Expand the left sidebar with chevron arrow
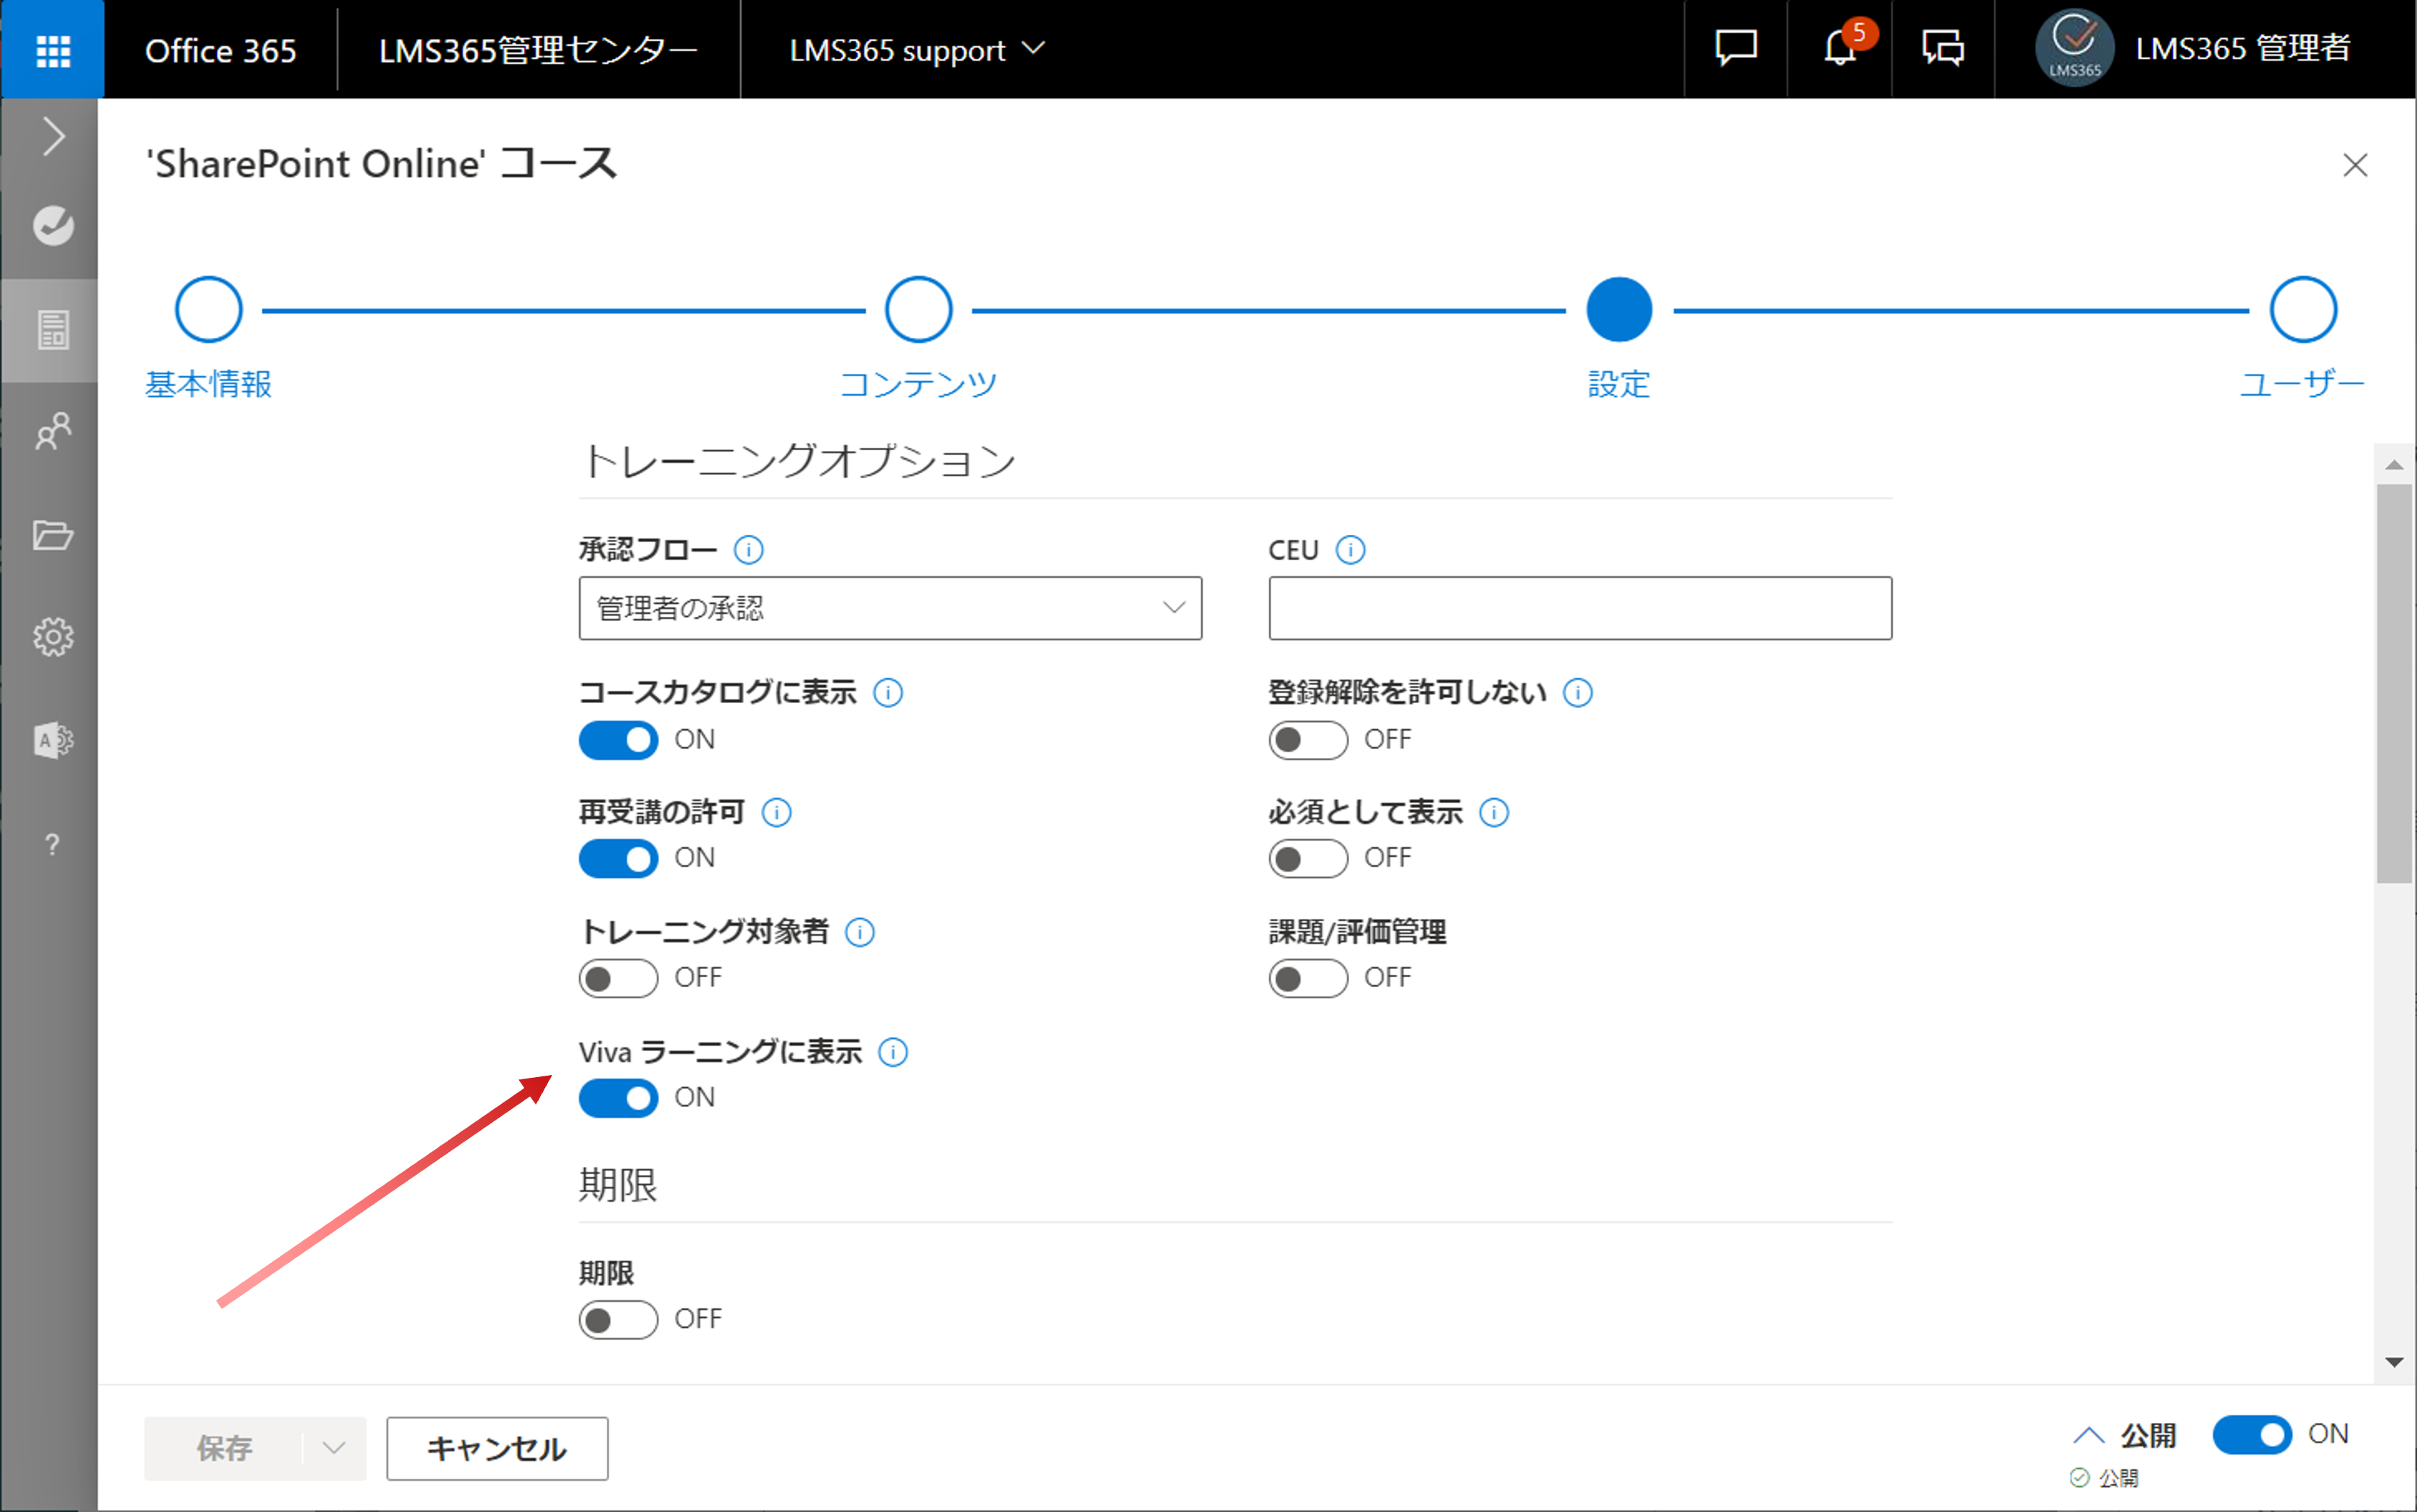Viewport: 2417px width, 1512px height. tap(53, 136)
